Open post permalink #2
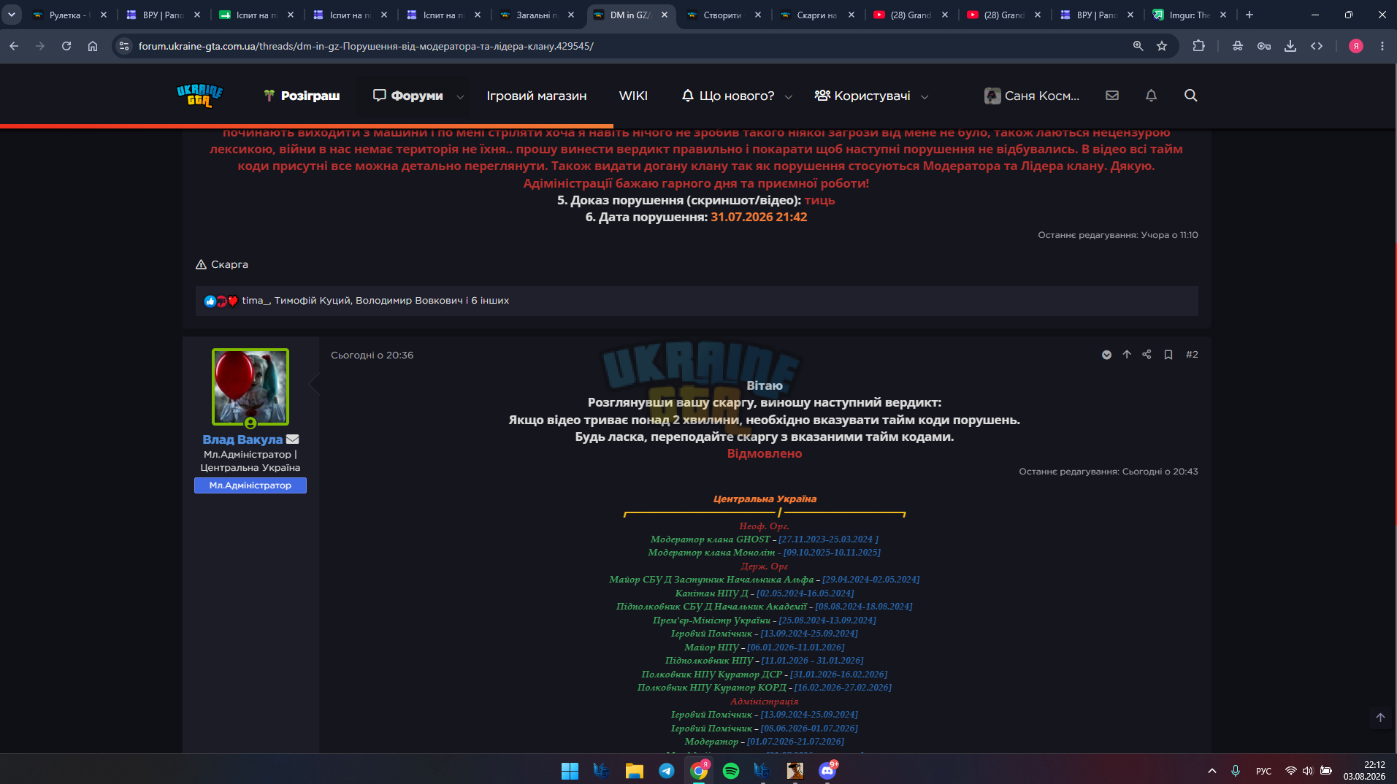The height and width of the screenshot is (784, 1397). pyautogui.click(x=1192, y=355)
